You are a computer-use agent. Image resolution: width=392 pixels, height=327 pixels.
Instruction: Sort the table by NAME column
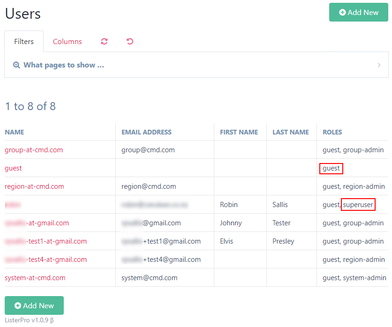(x=15, y=132)
